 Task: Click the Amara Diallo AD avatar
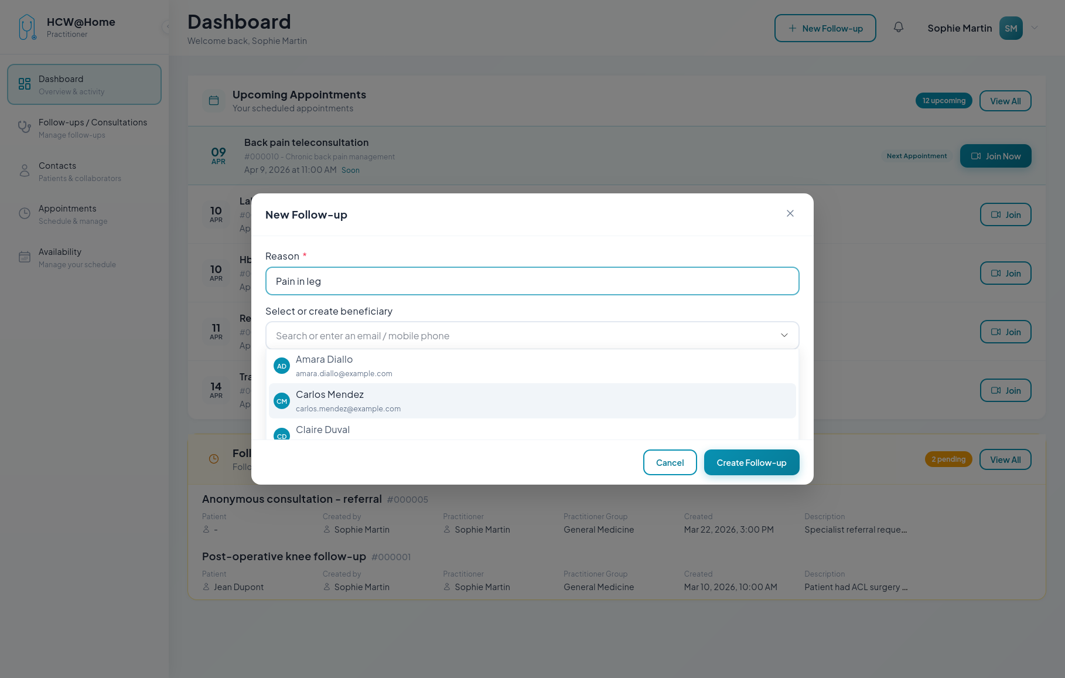[282, 366]
